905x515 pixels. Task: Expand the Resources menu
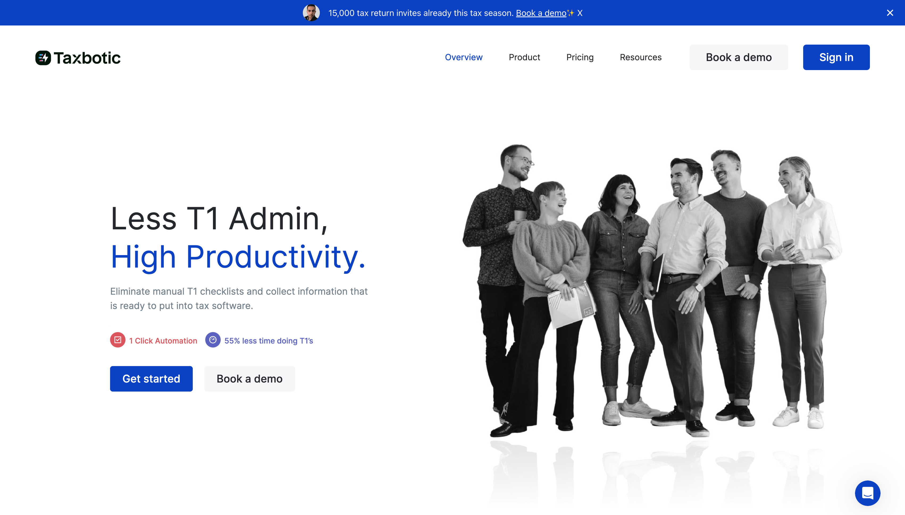[640, 57]
